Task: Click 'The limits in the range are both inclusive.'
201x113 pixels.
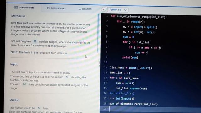Action: (43, 53)
